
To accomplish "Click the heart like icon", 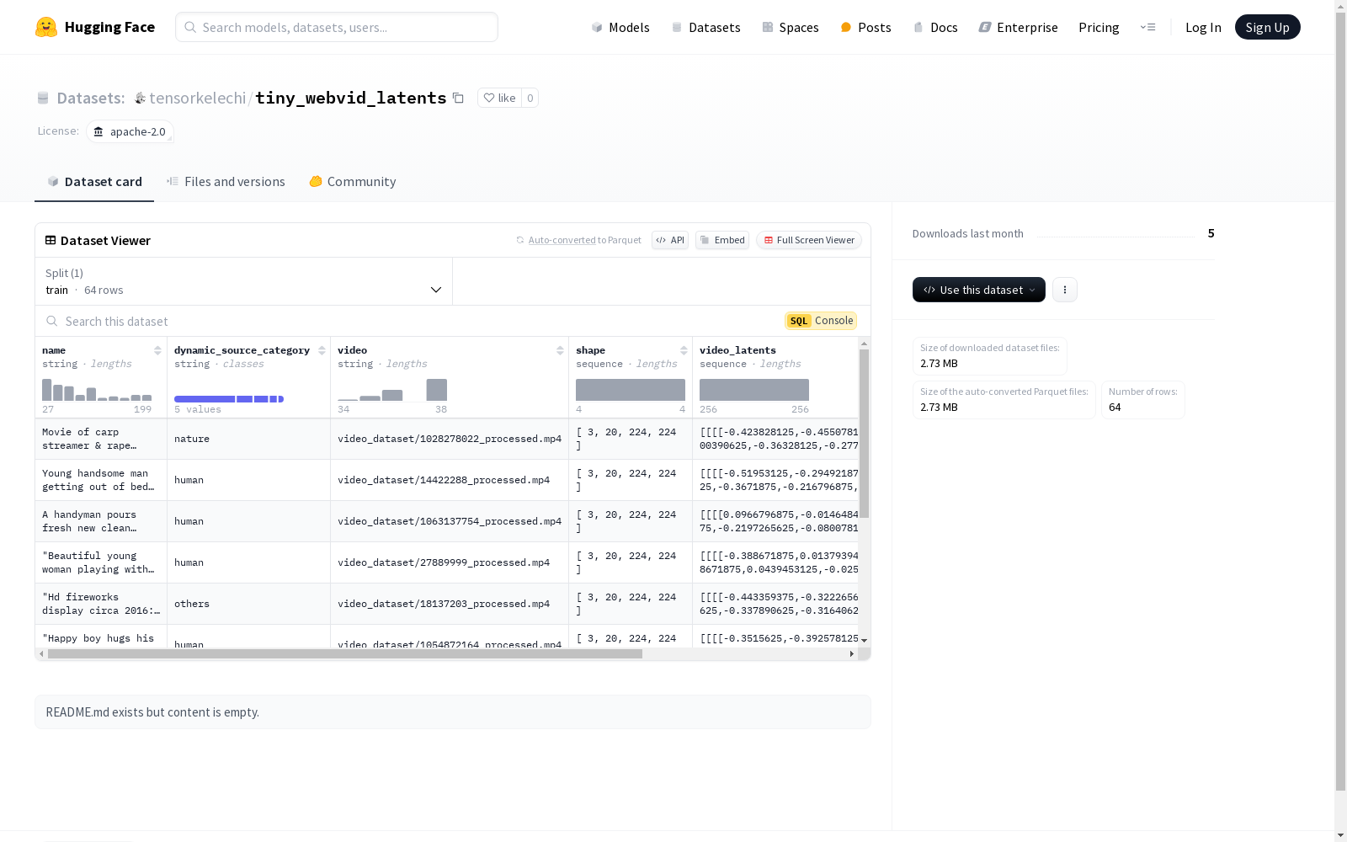I will tap(489, 98).
